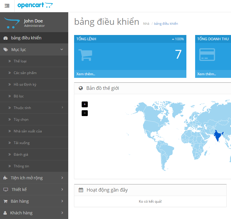Click Xem thêm link in Tổng doanh thu tile

click(x=206, y=74)
